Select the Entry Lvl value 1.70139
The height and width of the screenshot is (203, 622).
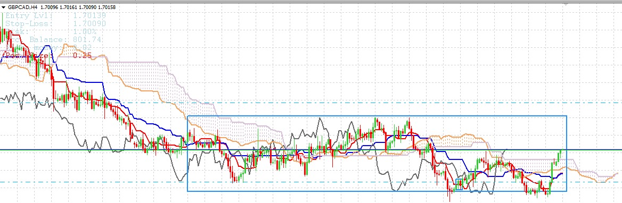click(x=89, y=16)
